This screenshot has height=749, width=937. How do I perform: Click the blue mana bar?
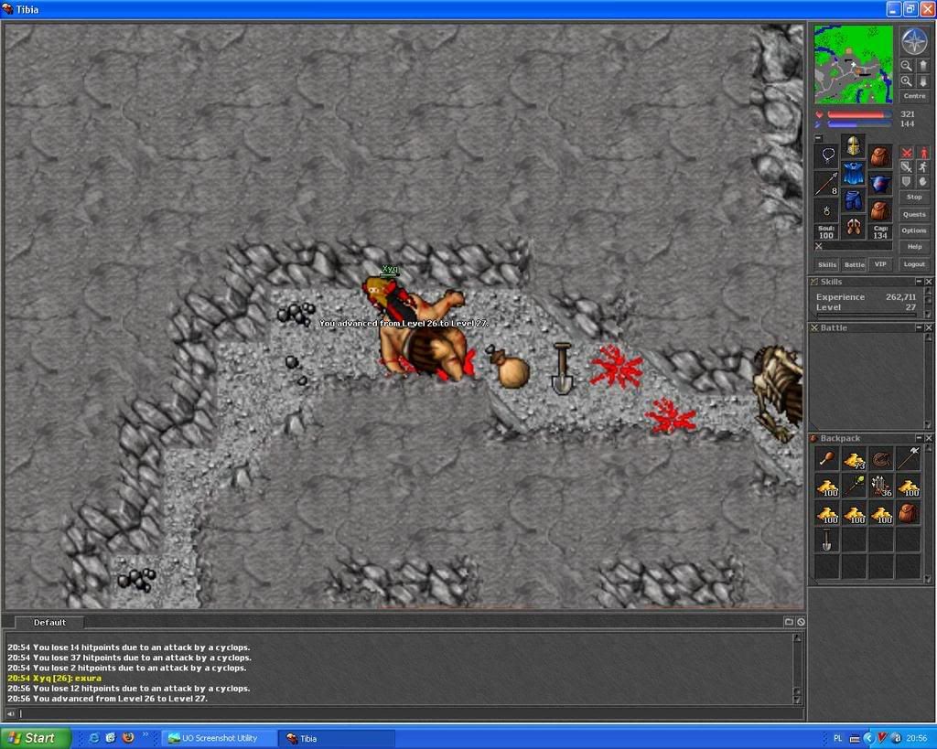pos(859,123)
